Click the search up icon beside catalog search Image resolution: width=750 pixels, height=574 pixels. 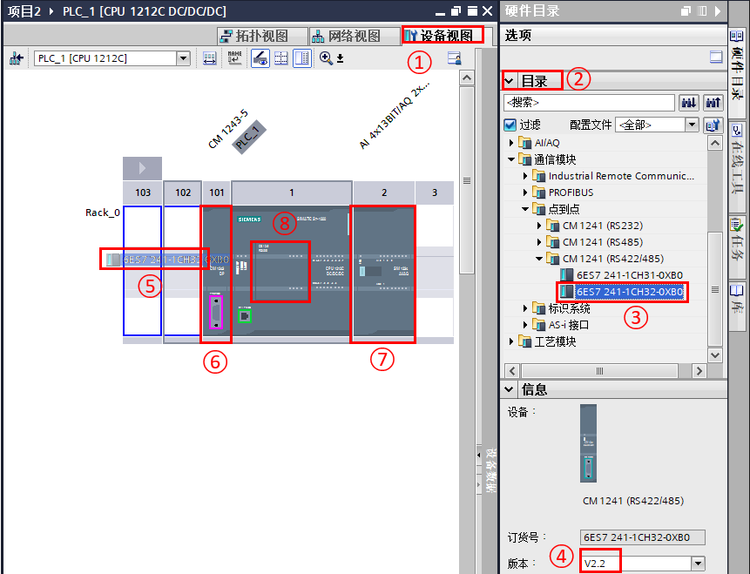713,103
